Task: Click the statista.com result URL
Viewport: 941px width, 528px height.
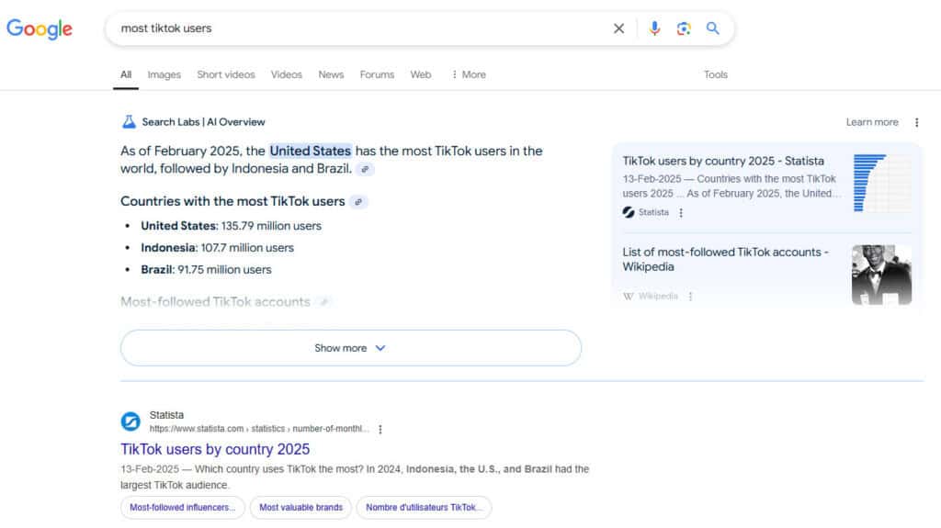Action: point(258,429)
